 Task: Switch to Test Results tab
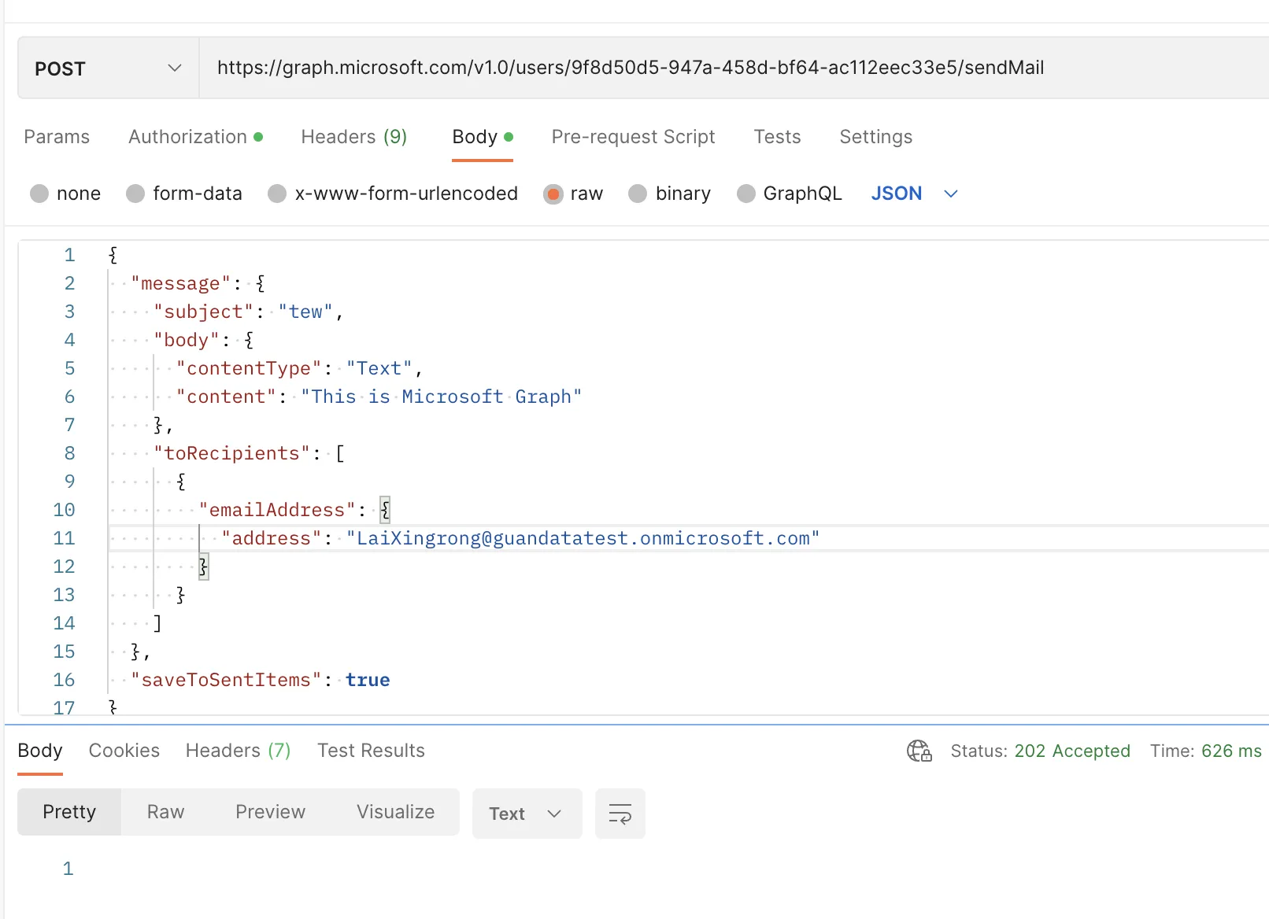(371, 751)
